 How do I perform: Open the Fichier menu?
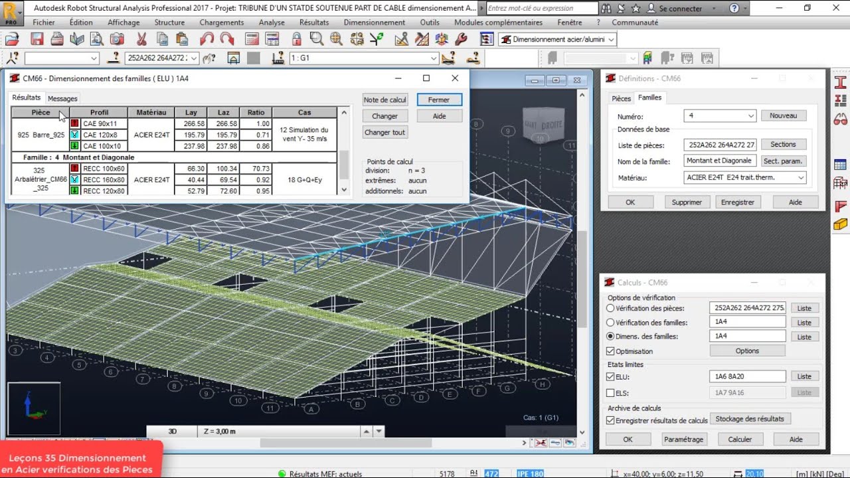tap(44, 23)
